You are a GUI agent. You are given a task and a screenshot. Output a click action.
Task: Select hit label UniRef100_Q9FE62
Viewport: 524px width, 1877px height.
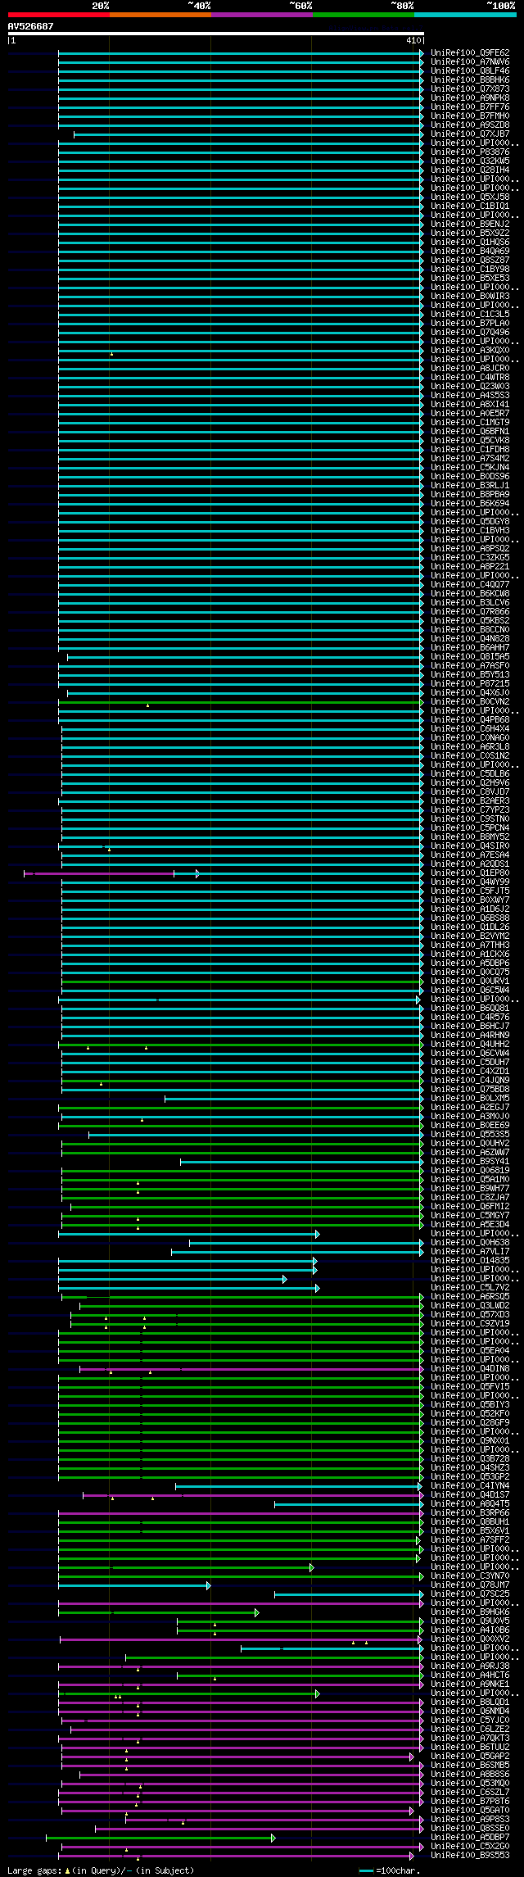pos(470,53)
